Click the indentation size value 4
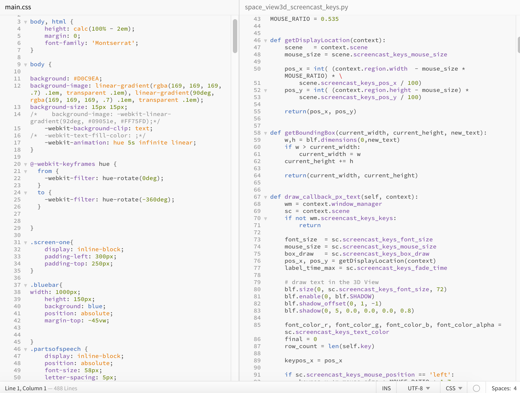Image resolution: width=520 pixels, height=393 pixels. (x=515, y=388)
